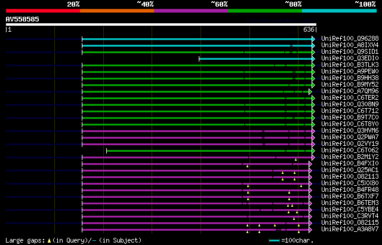Click the arrowhead ending the A7QM96 alignment
Image resolution: width=382 pixels, height=245 pixels.
coord(310,91)
